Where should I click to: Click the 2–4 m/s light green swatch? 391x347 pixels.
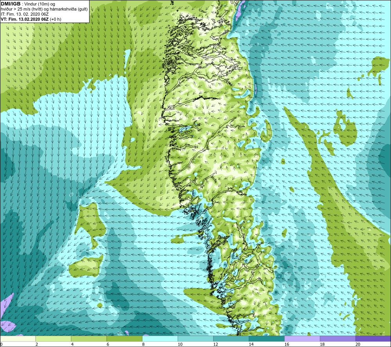53,338
